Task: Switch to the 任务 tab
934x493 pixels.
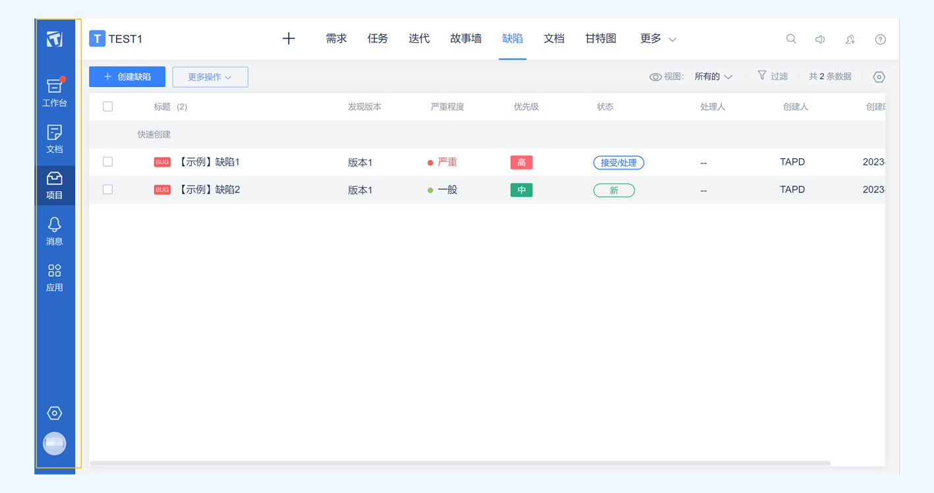Action: point(378,39)
